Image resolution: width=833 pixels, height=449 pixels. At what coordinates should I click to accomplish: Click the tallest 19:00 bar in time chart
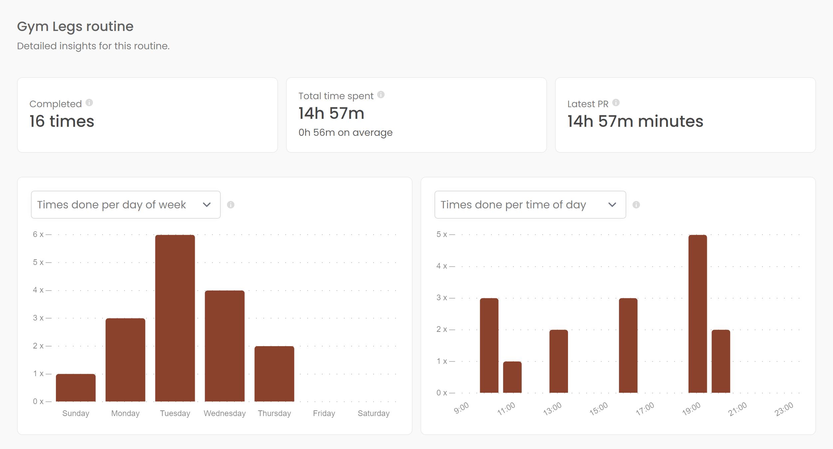click(x=697, y=314)
